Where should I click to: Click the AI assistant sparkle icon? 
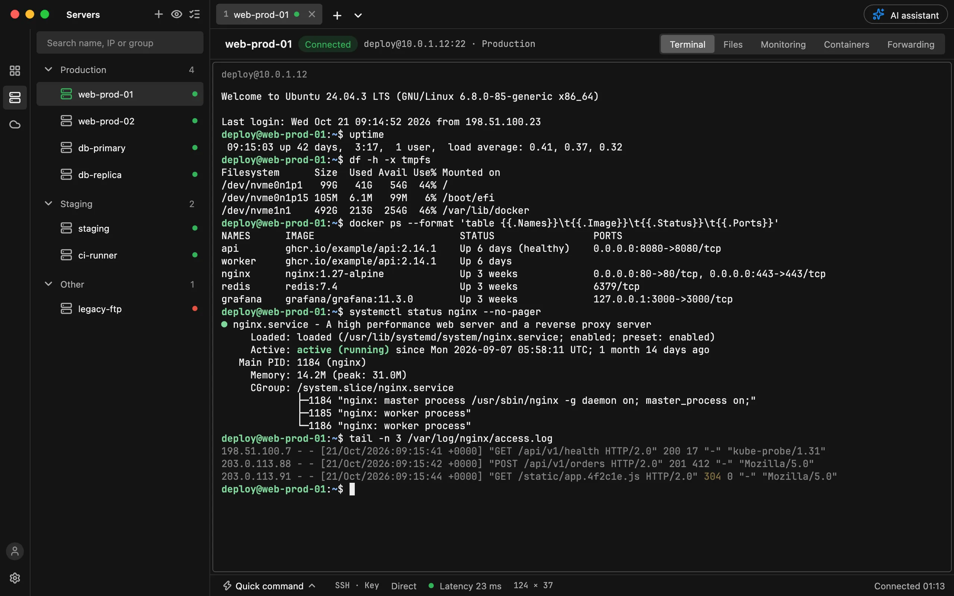pos(878,15)
